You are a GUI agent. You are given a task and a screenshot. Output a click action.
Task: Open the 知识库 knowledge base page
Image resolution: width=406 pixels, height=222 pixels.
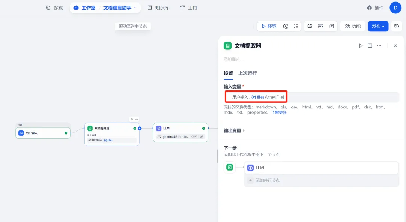[x=158, y=8]
